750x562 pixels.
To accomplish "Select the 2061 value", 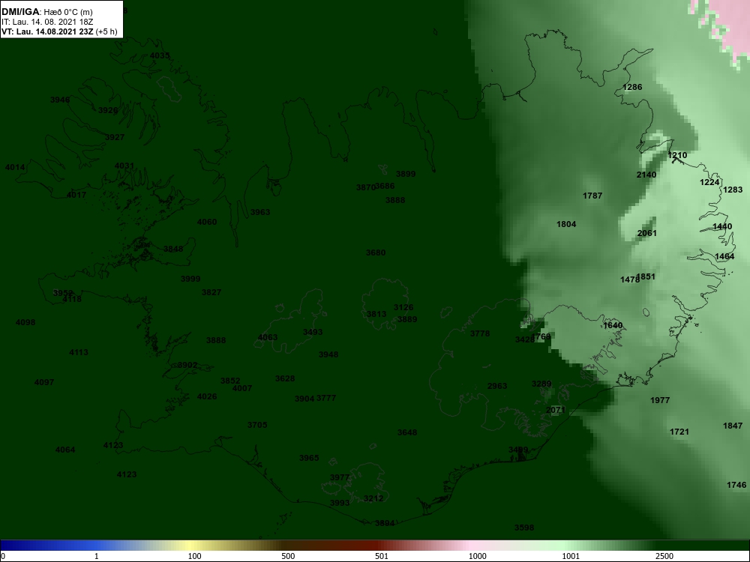I will [x=647, y=233].
